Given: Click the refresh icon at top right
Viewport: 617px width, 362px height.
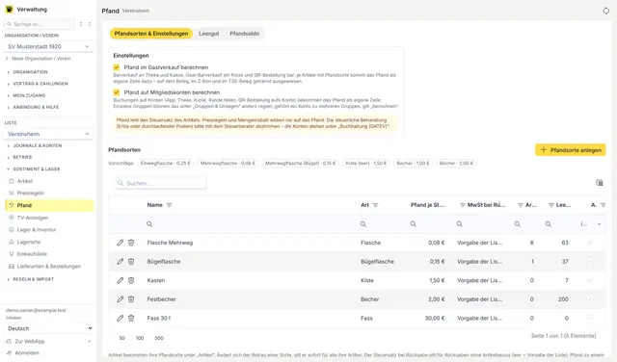Looking at the screenshot, I should 605,11.
